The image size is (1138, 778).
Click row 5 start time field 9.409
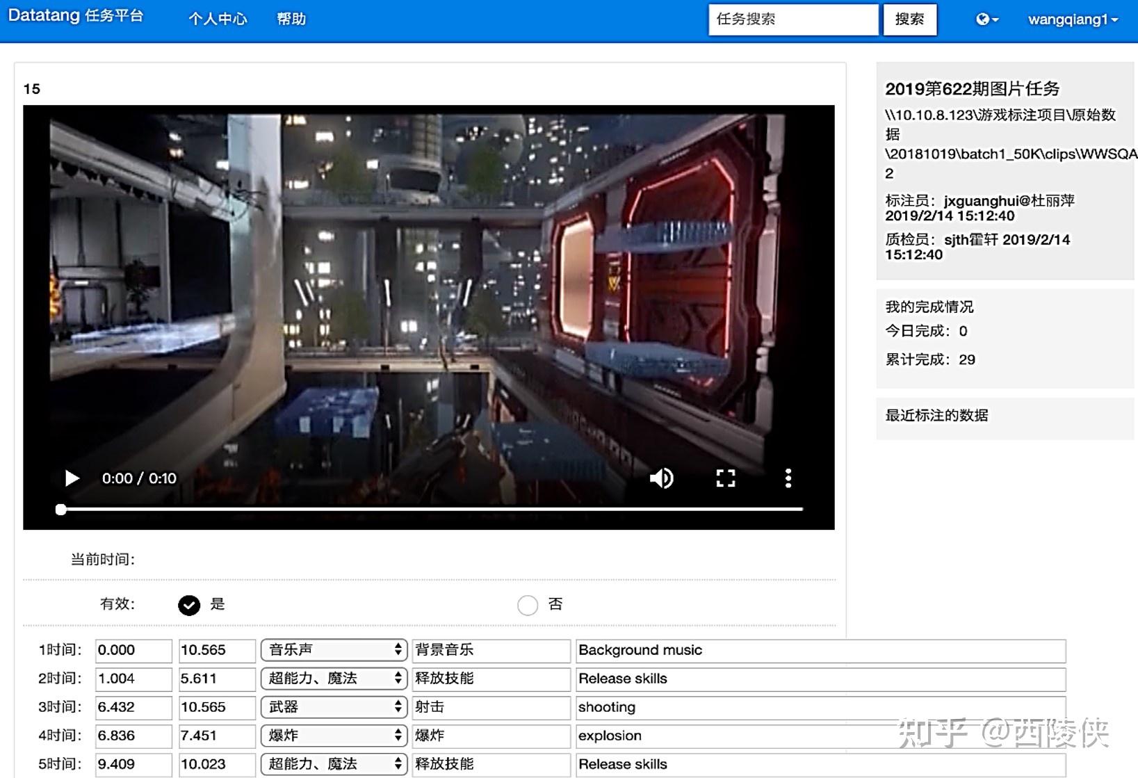pos(133,765)
